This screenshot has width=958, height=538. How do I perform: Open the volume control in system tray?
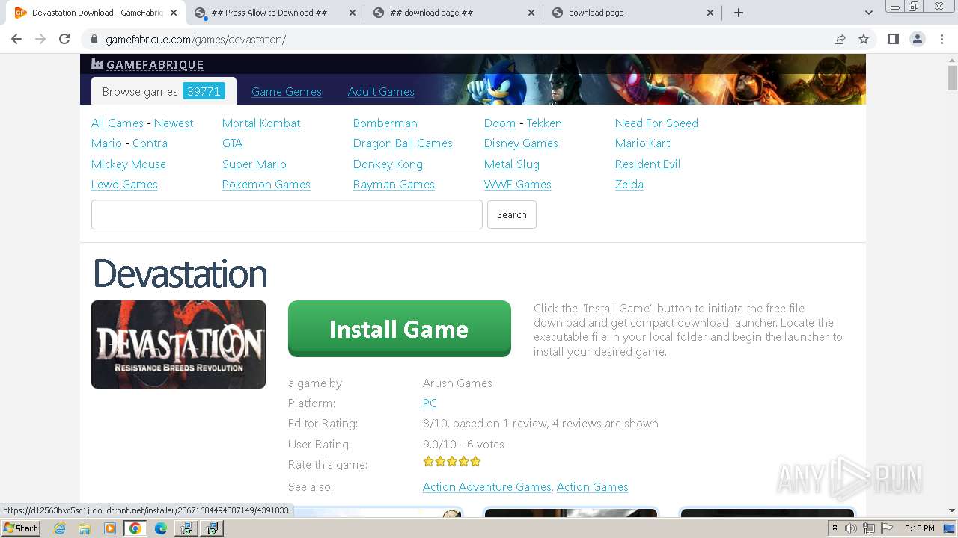(x=851, y=528)
